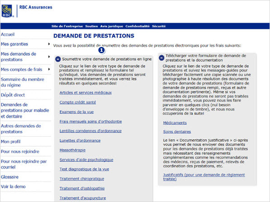Collapse the 'Télécharger votre formulaire' section icon
The height and width of the screenshot is (202, 270).
click(x=161, y=58)
